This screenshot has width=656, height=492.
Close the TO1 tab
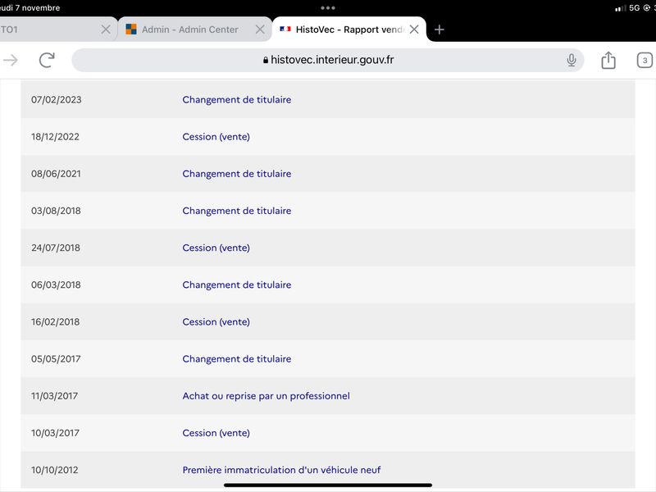tap(106, 30)
